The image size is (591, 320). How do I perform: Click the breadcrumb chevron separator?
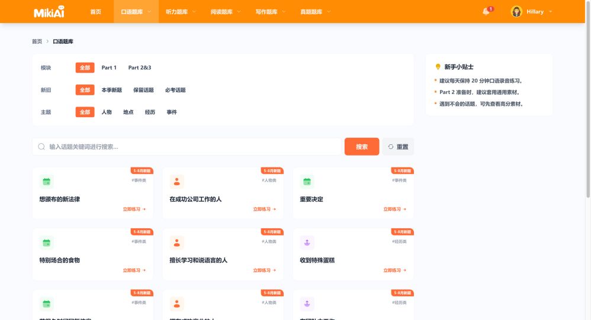(x=47, y=41)
